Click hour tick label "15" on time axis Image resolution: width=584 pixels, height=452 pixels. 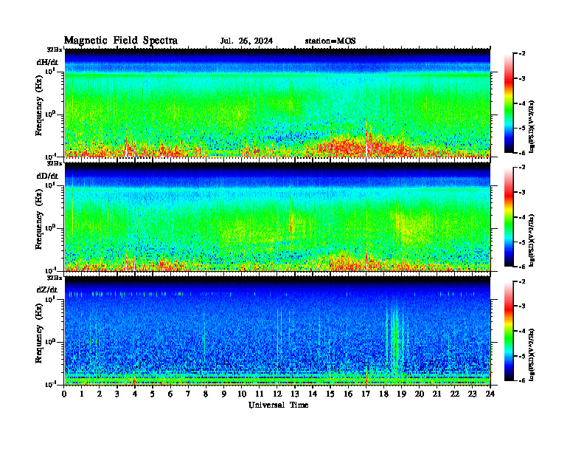point(330,394)
